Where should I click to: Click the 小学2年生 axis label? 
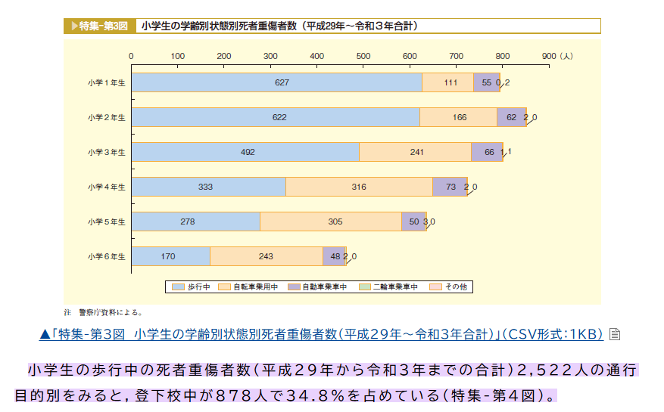(107, 118)
